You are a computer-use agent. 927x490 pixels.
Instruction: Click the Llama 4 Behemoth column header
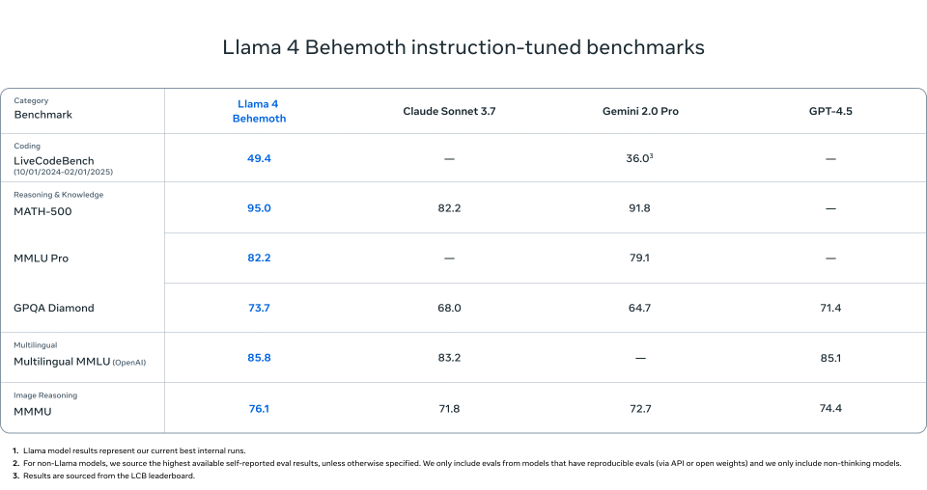click(259, 111)
